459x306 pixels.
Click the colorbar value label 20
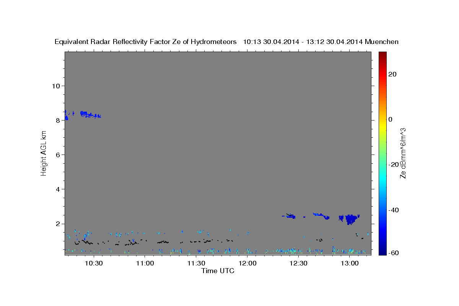[392, 74]
